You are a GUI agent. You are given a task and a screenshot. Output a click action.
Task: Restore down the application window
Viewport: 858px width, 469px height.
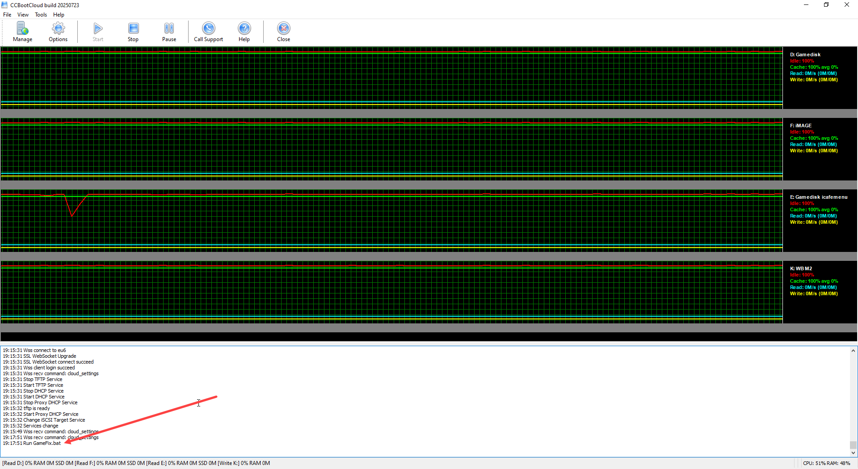pos(826,5)
